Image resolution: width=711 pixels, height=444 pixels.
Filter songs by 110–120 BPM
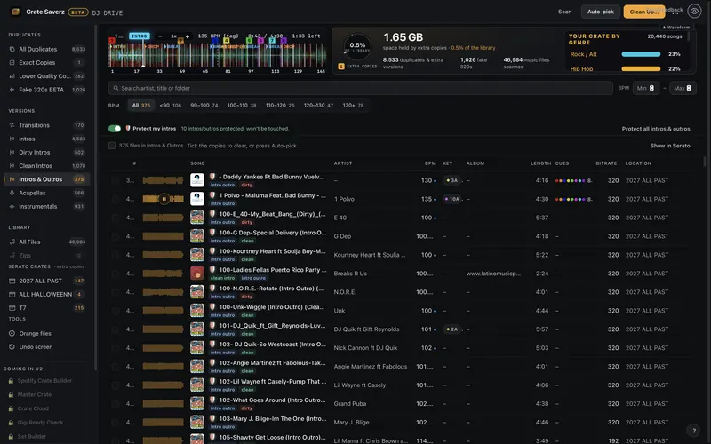280,105
